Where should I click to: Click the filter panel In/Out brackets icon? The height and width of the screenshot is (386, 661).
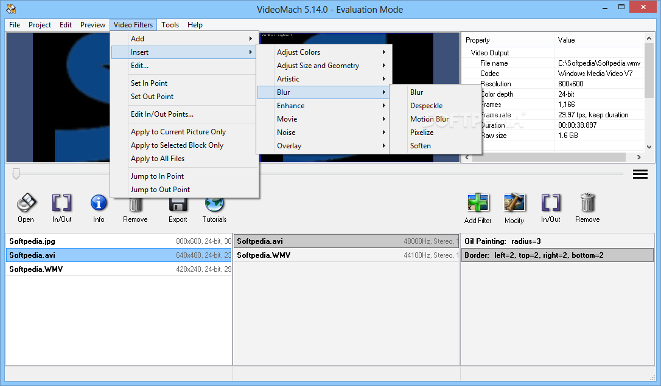click(x=551, y=203)
